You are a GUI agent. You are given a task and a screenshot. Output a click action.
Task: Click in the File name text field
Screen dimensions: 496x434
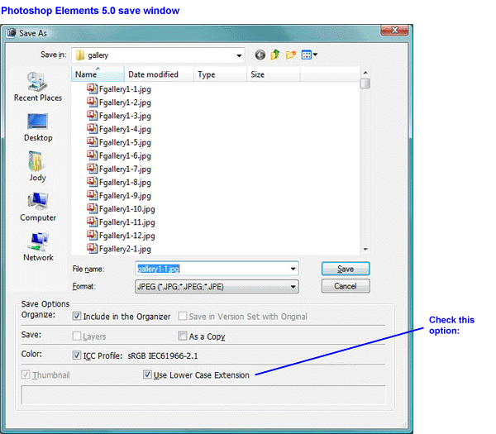coord(212,269)
